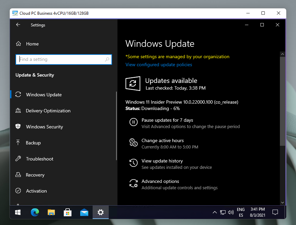Click the network icon in the system tray

tap(223, 212)
